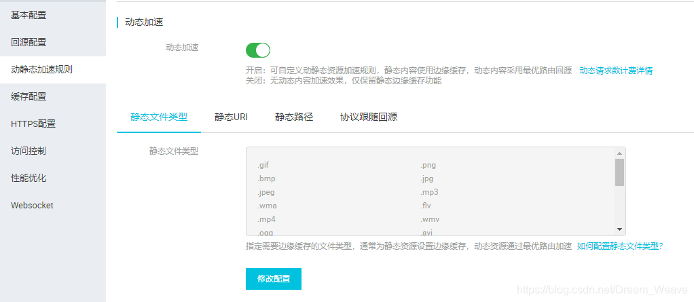The width and height of the screenshot is (694, 302).
Task: Switch to the 静态路径 tab
Action: (x=294, y=117)
